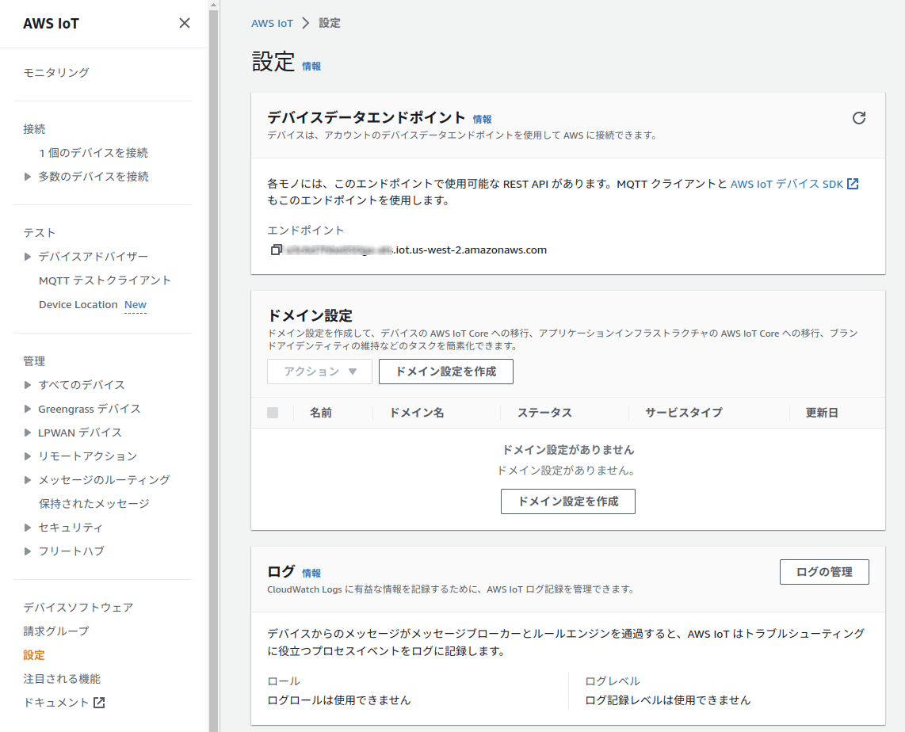Expand セキュリティ section
This screenshot has height=732, width=905.
tap(27, 528)
